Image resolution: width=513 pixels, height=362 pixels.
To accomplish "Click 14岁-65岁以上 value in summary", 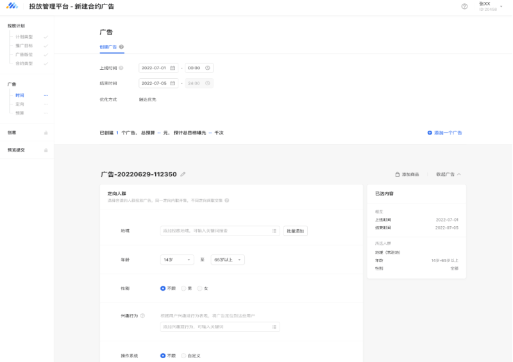I will (x=444, y=261).
